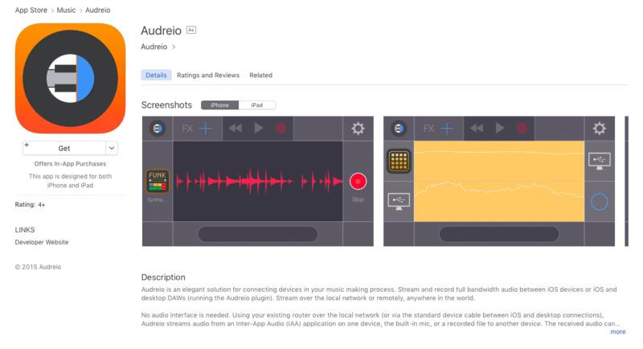This screenshot has height=349, width=643.
Task: Click play icon in first screenshot
Action: tap(259, 129)
